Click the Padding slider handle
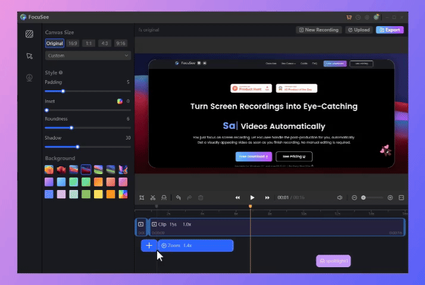Viewport: 425px width, 285px height. [63, 91]
